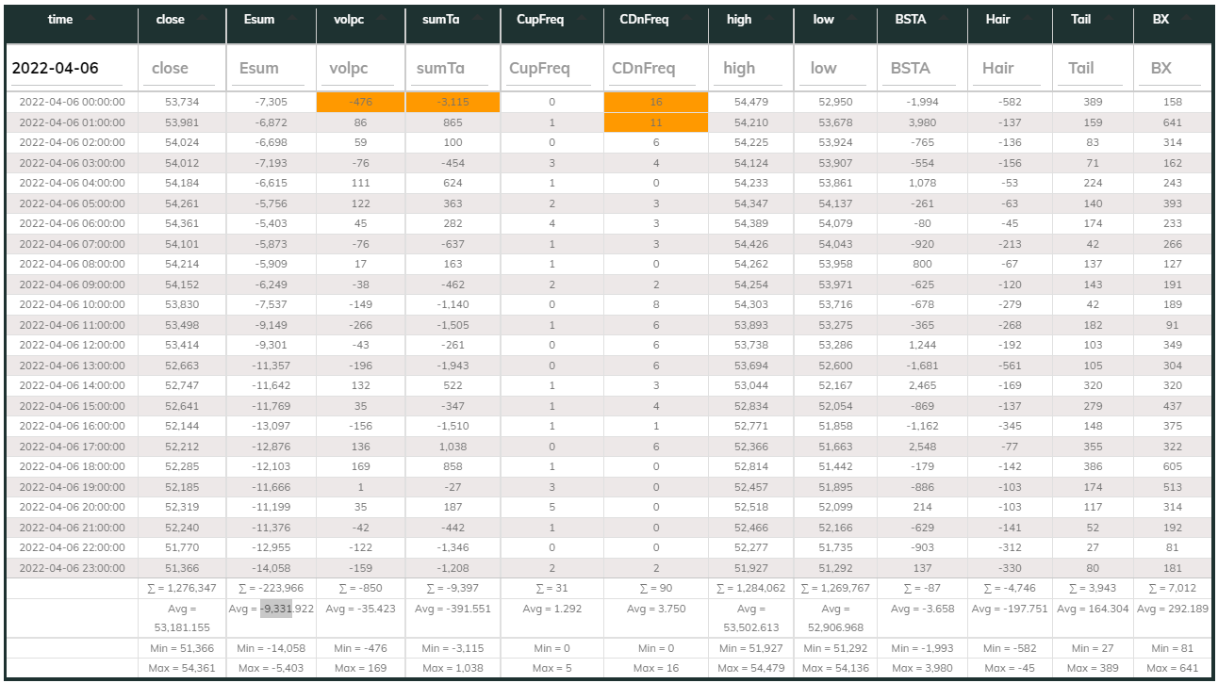This screenshot has height=683, width=1218.
Task: Select the orange CDnFreq cell showing 11
Action: pos(656,122)
